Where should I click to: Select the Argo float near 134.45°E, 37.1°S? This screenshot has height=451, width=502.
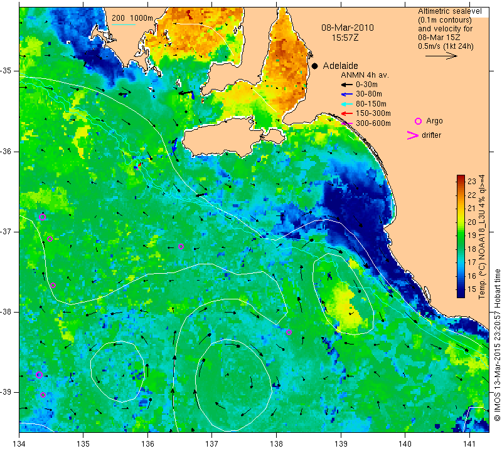(x=50, y=239)
